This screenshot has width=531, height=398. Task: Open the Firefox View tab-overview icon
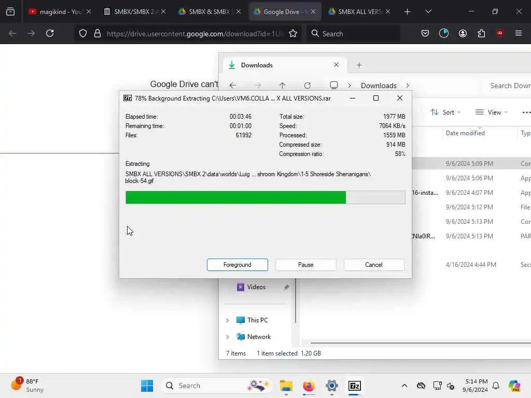point(10,11)
